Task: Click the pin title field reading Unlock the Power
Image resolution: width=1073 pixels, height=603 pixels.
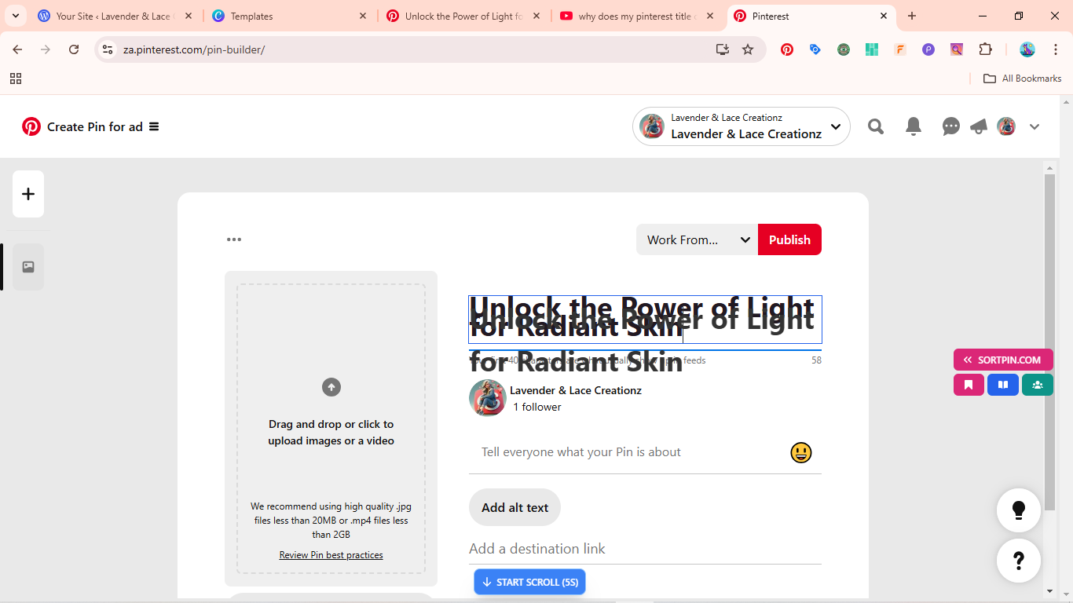Action: pos(645,320)
